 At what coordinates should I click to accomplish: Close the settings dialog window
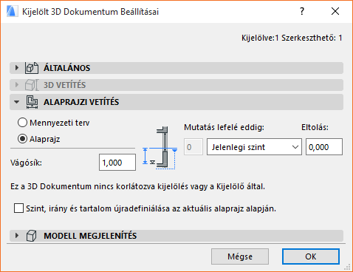[335, 11]
